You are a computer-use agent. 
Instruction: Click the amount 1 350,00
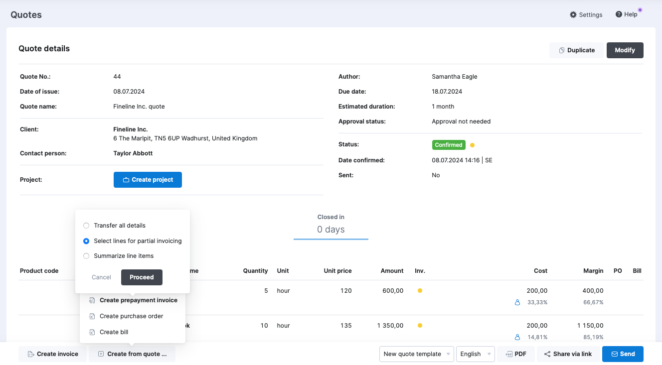[x=390, y=326]
